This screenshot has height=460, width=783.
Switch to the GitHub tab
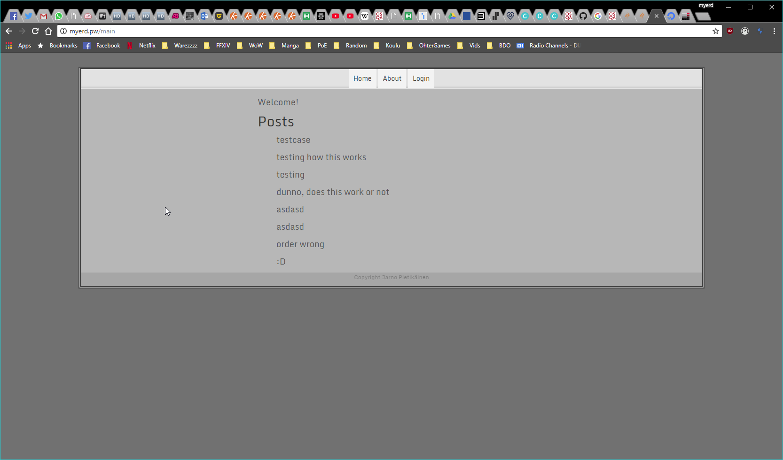(x=583, y=16)
